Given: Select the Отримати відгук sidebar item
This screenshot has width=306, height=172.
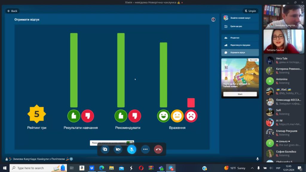Looking at the screenshot, I should tap(240, 53).
